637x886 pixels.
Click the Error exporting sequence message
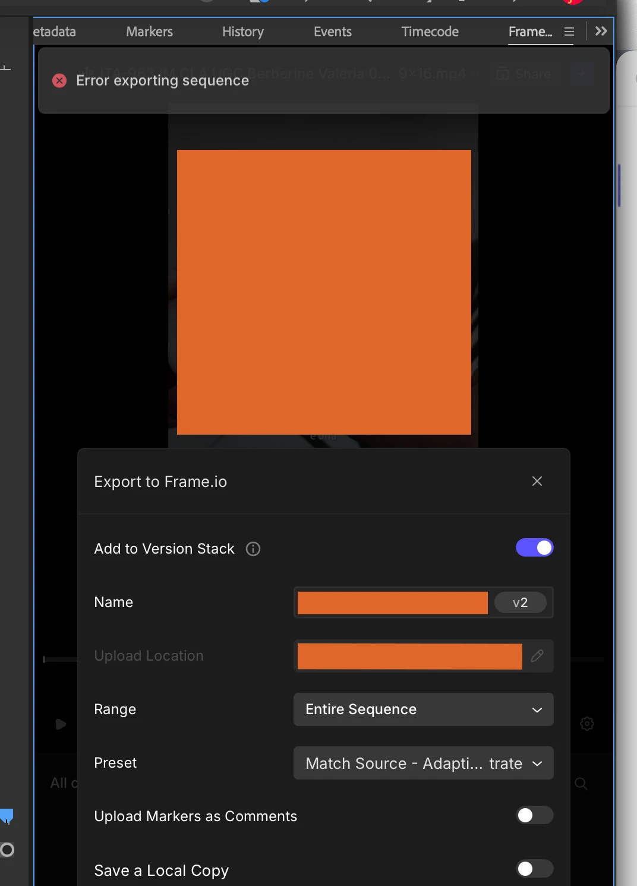pyautogui.click(x=163, y=80)
